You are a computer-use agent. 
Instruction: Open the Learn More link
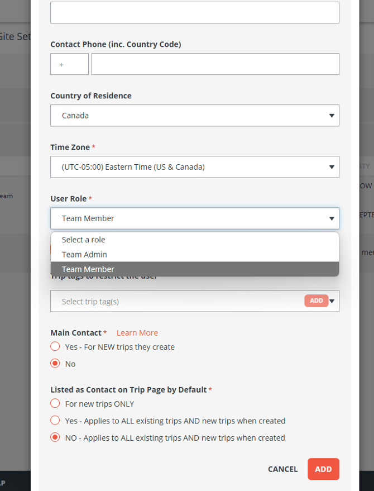(x=137, y=333)
